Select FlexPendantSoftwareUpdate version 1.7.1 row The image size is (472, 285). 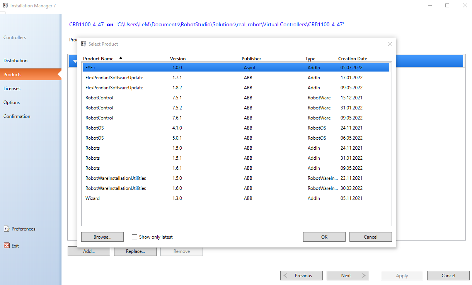coord(236,78)
